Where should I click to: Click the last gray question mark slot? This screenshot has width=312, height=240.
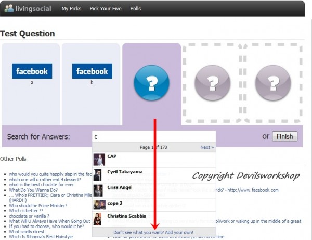(x=273, y=82)
